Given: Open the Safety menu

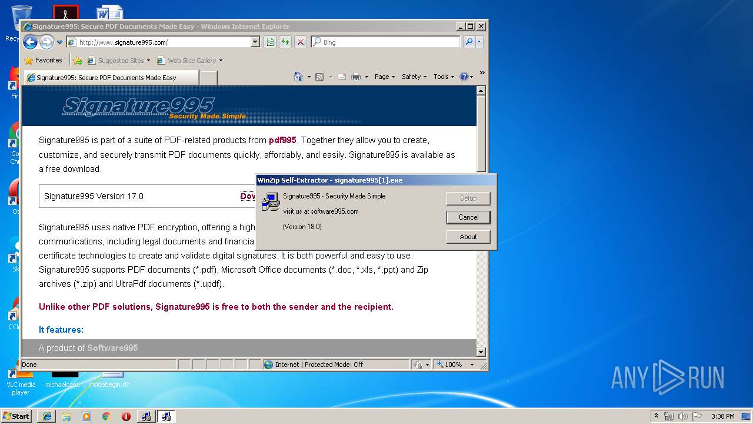Looking at the screenshot, I should [414, 77].
